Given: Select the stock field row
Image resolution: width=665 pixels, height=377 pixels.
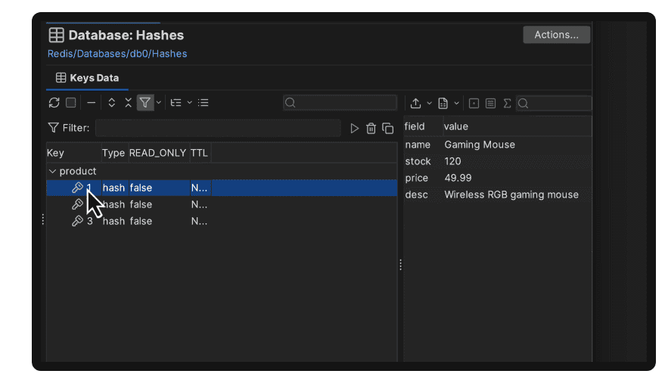Looking at the screenshot, I should point(498,161).
